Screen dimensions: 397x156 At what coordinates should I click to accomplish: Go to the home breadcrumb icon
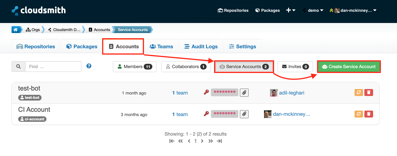click(x=16, y=30)
